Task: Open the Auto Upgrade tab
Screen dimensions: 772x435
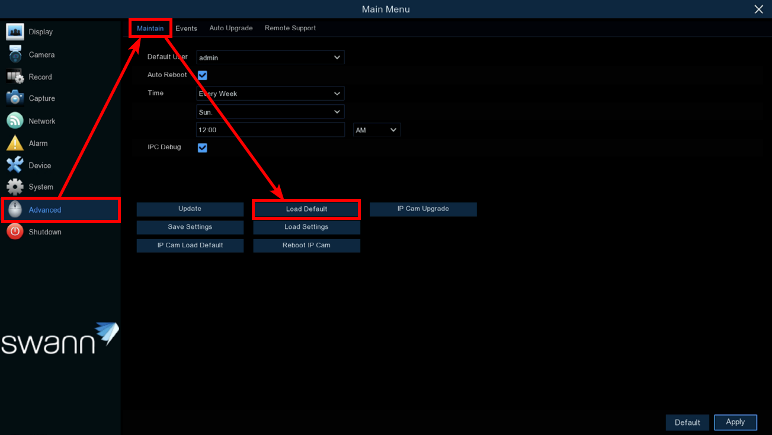Action: click(x=231, y=28)
